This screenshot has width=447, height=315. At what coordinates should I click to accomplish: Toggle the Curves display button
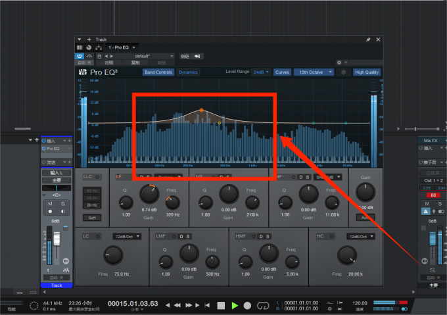[282, 72]
